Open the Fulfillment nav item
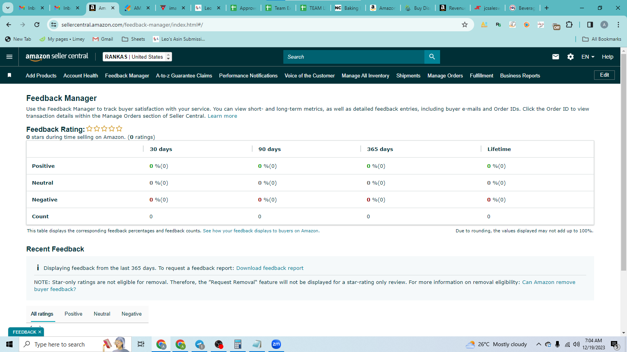Viewport: 627px width, 352px height. click(482, 75)
